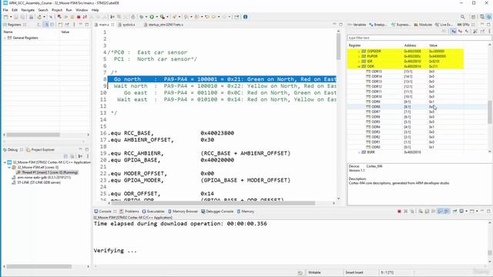Switch to the systick.s editor tab
The image size is (493, 277).
(126, 25)
